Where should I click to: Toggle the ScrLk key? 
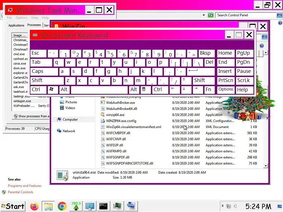click(245, 81)
